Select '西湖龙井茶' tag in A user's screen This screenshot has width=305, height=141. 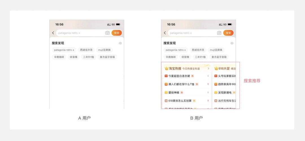[x=86, y=50]
